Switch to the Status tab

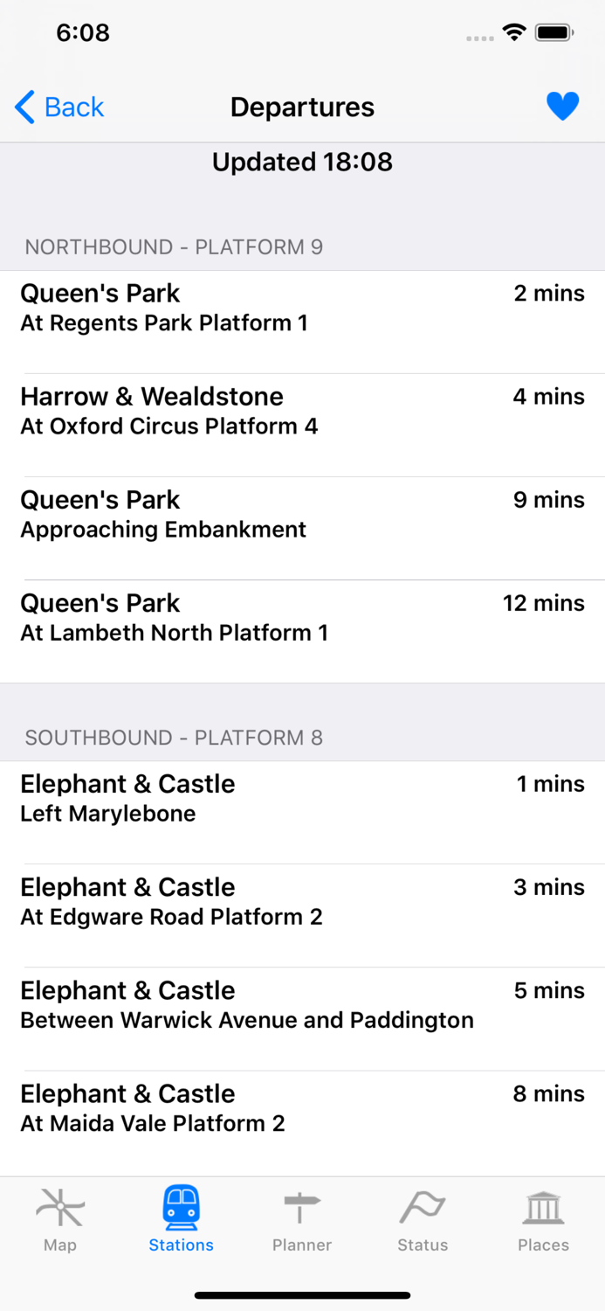tap(423, 1221)
